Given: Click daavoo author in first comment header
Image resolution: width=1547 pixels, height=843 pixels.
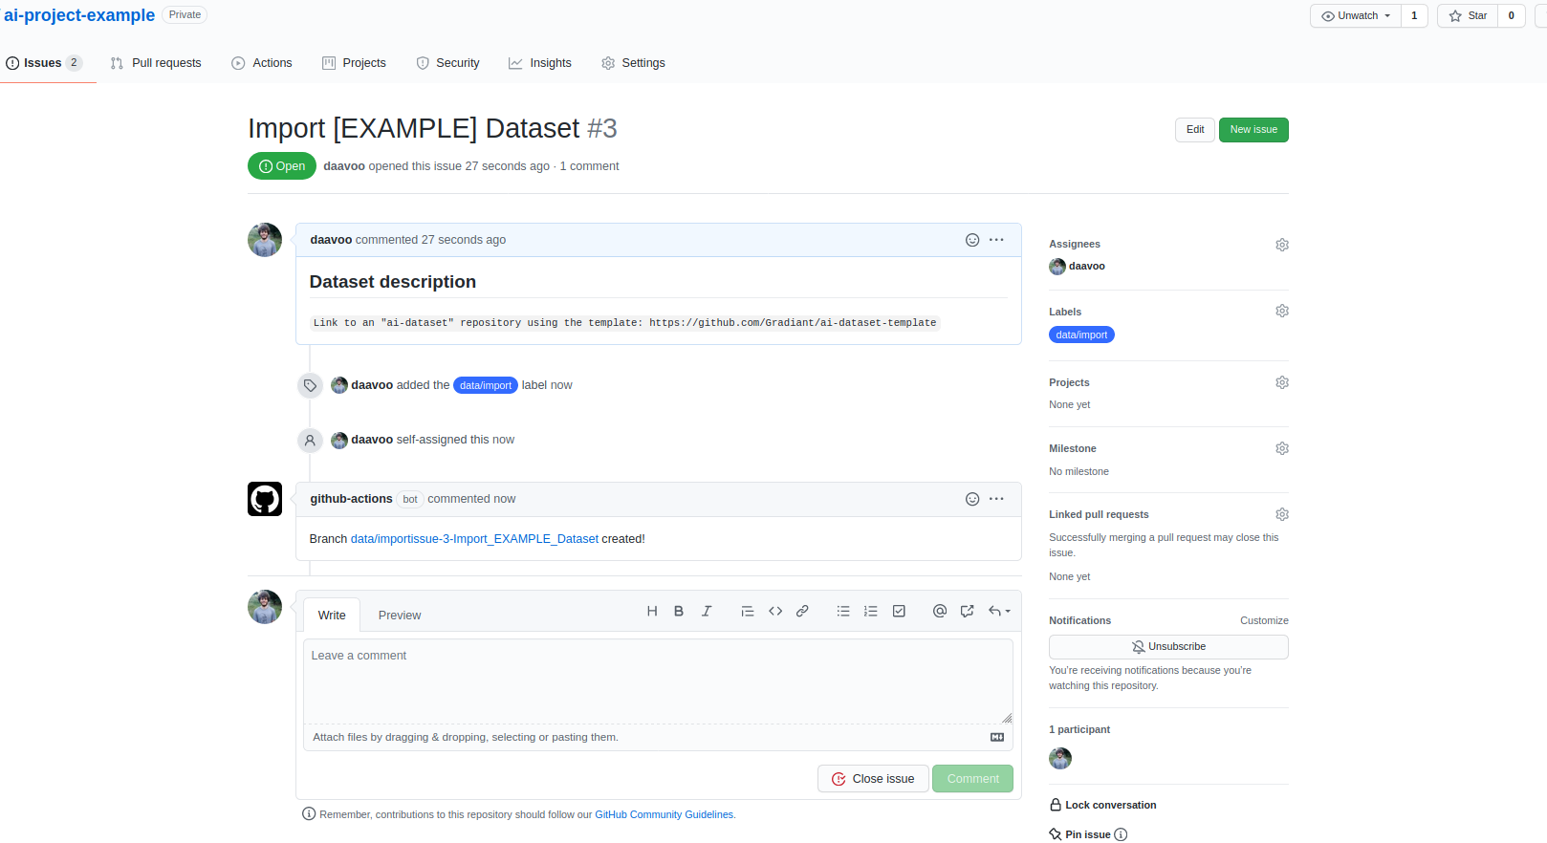Looking at the screenshot, I should [x=331, y=240].
